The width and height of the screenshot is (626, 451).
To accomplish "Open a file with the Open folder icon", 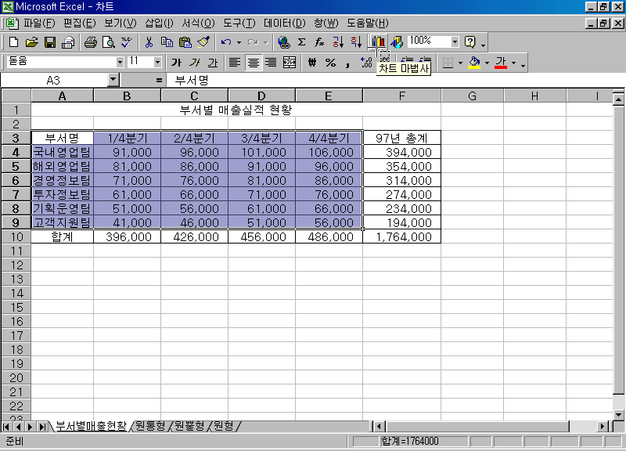I will tap(31, 42).
